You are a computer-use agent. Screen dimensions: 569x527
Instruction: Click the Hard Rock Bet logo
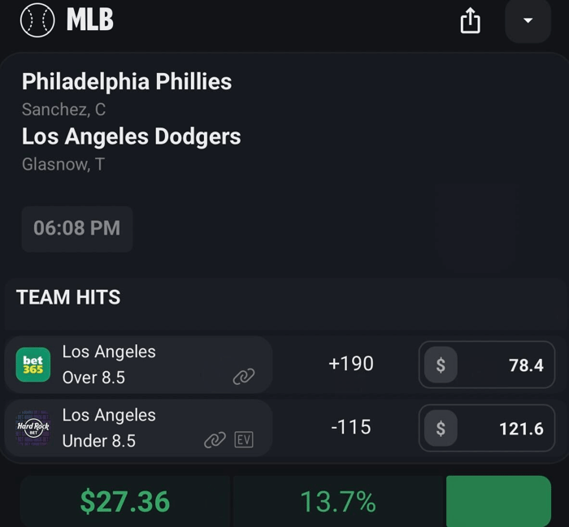pos(33,428)
